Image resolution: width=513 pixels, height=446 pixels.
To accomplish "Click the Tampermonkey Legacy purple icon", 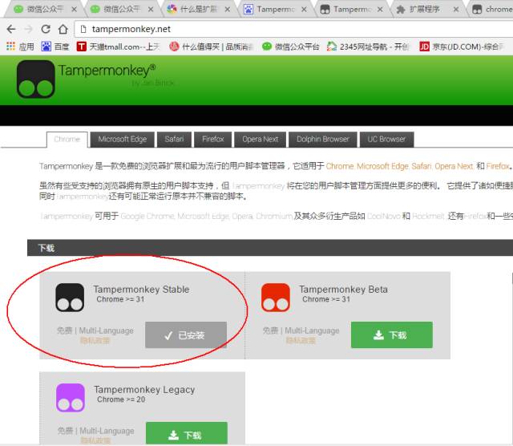I will (71, 398).
